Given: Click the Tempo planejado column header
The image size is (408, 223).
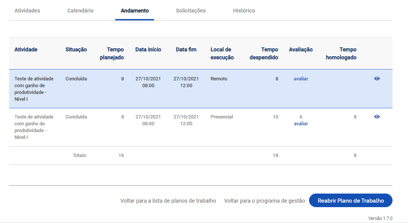Looking at the screenshot, I should point(112,53).
